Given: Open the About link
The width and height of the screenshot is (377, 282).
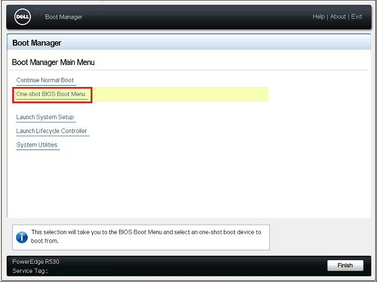Looking at the screenshot, I should [x=338, y=16].
